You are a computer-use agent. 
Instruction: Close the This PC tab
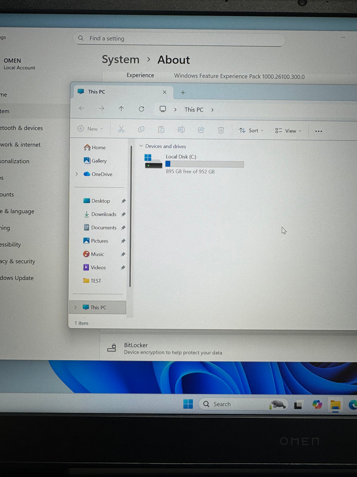pos(165,92)
